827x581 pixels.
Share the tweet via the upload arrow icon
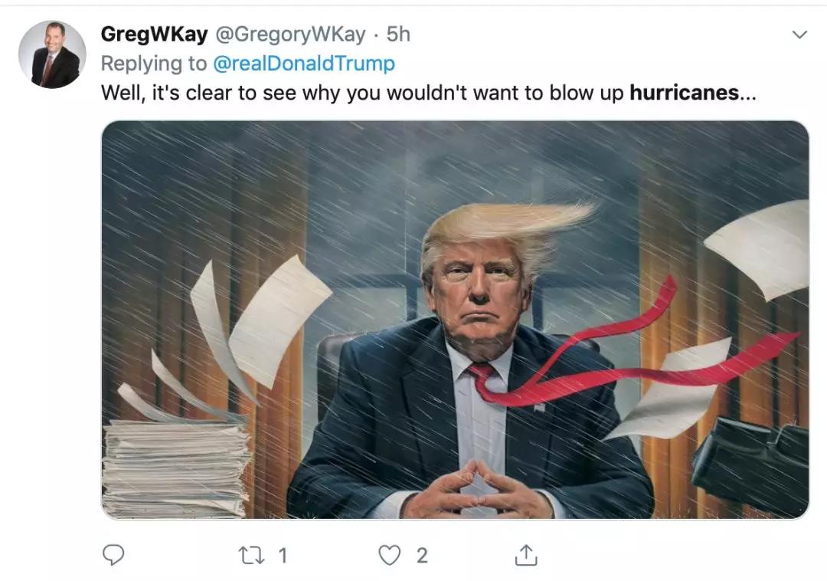[526, 555]
